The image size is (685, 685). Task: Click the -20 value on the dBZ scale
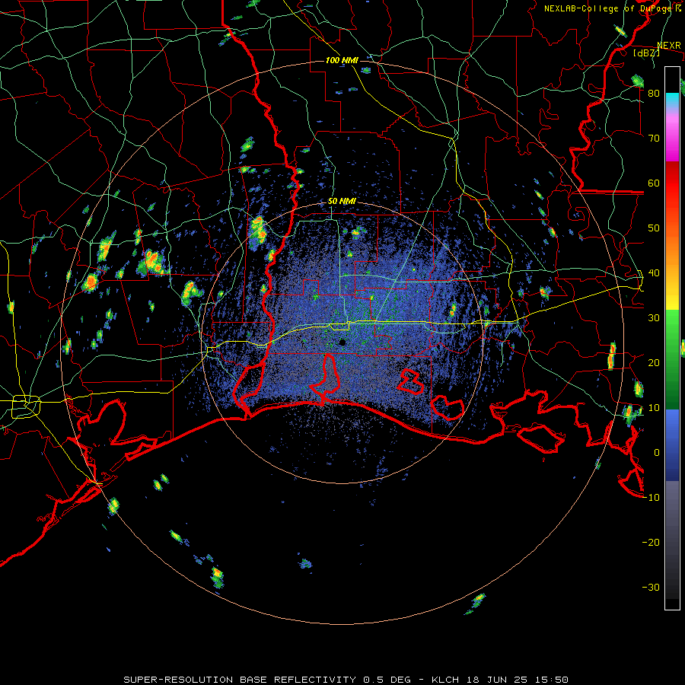[x=651, y=543]
